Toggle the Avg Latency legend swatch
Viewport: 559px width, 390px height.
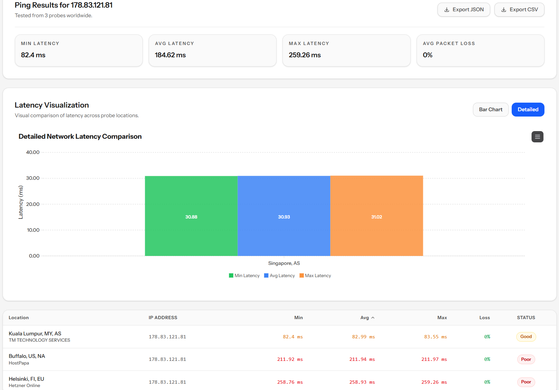266,275
